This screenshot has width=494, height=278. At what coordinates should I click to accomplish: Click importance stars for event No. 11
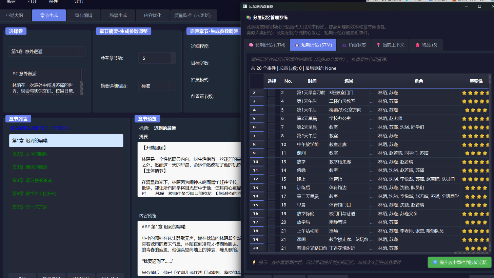(x=476, y=153)
